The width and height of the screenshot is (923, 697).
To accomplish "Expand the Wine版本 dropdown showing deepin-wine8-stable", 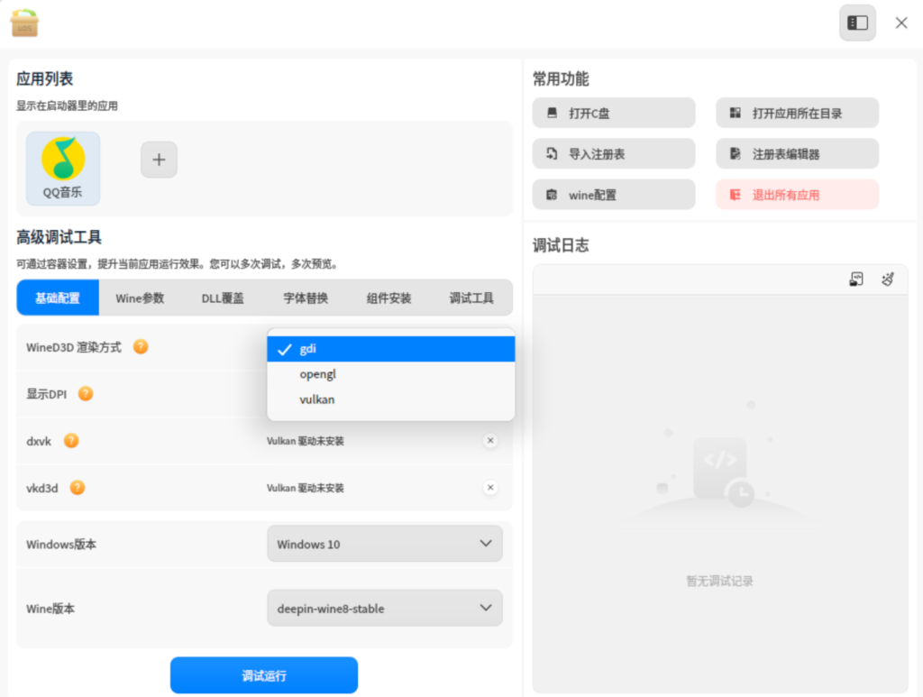I will 384,609.
